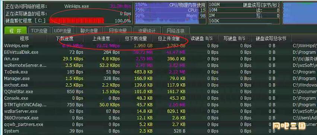Click the 284 Bps upload speed value
The width and height of the screenshot is (317, 135).
click(x=111, y=52)
